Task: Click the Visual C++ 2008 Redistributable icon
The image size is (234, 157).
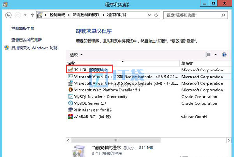Action: point(71,77)
